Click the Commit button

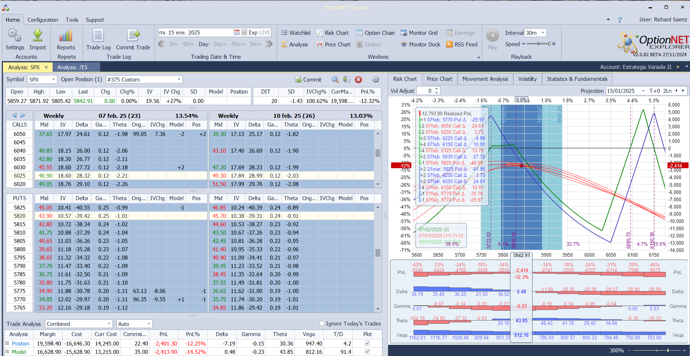point(308,79)
